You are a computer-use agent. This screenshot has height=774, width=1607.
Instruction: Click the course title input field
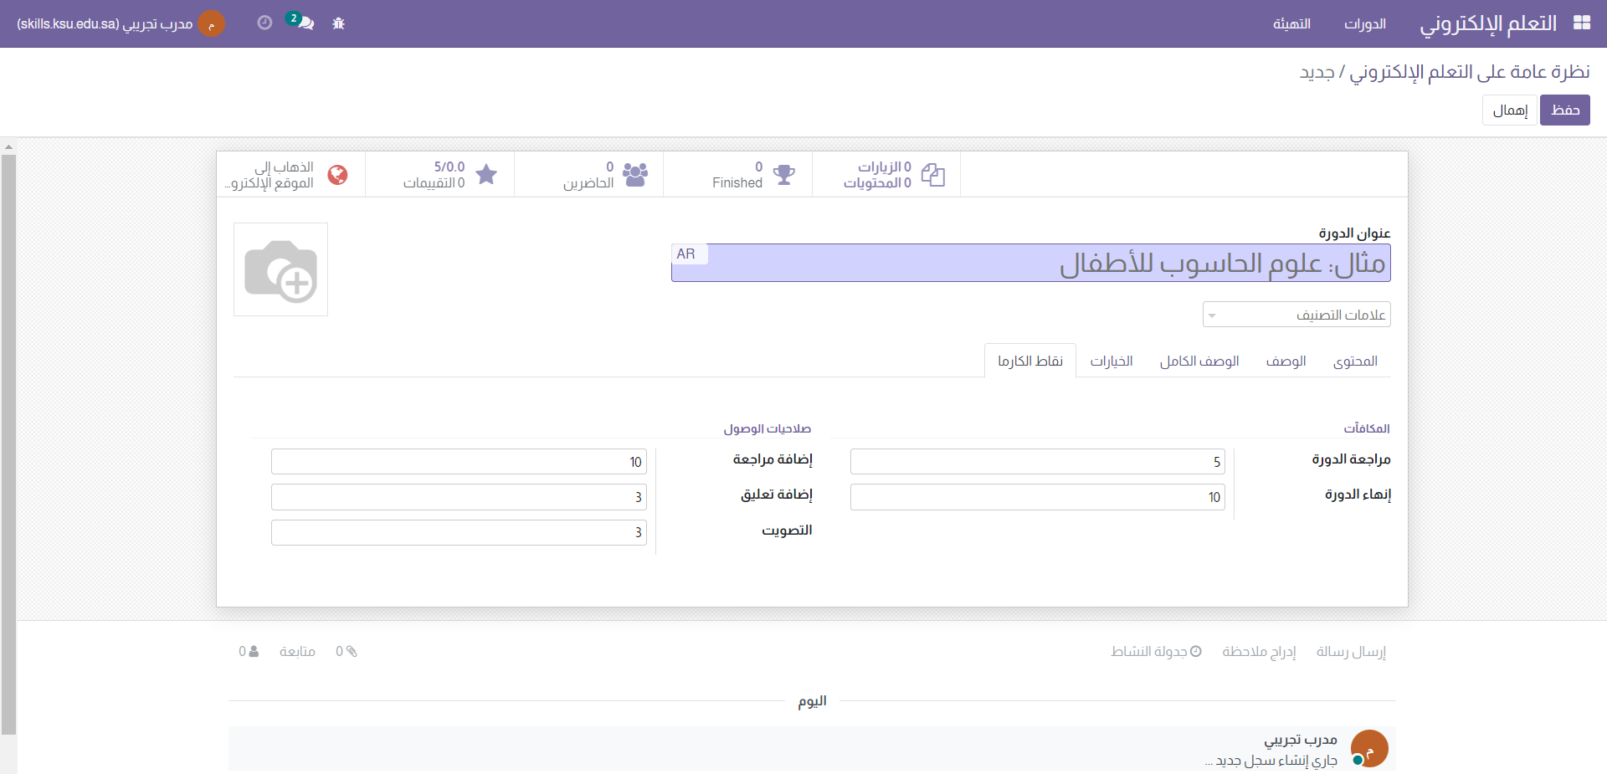point(1029,264)
